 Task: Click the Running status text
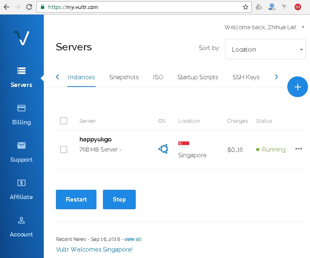tap(274, 150)
